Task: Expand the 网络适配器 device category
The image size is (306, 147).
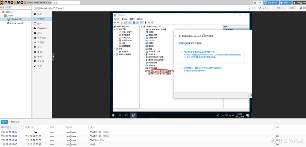Action: [144, 63]
